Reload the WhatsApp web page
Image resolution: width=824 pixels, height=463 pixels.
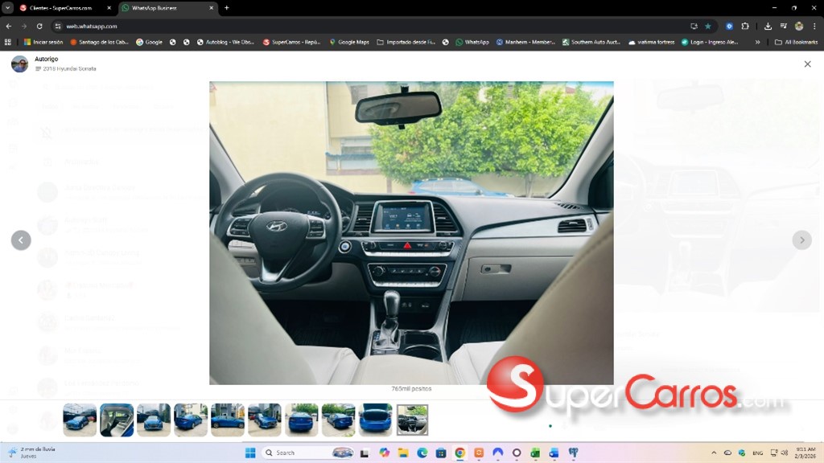(39, 26)
